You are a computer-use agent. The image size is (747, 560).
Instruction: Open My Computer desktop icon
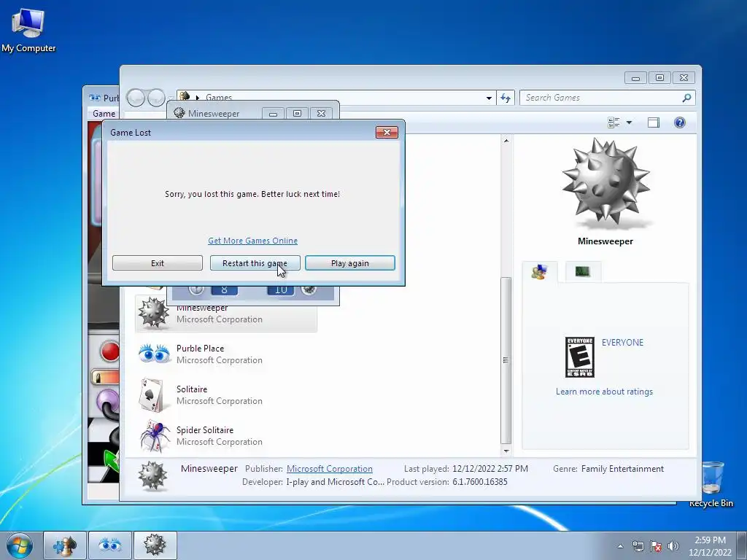coord(28,29)
